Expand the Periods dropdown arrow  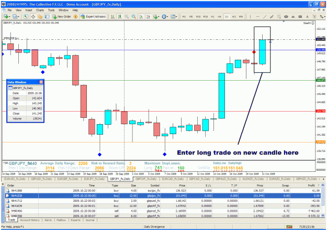coord(167,17)
